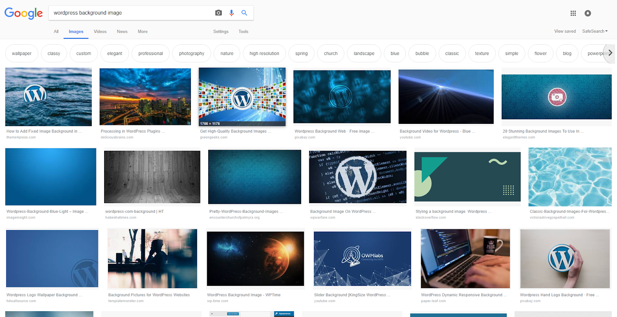Open 'WordPress Background Image - WPTime' link
617x317 pixels.
click(244, 295)
